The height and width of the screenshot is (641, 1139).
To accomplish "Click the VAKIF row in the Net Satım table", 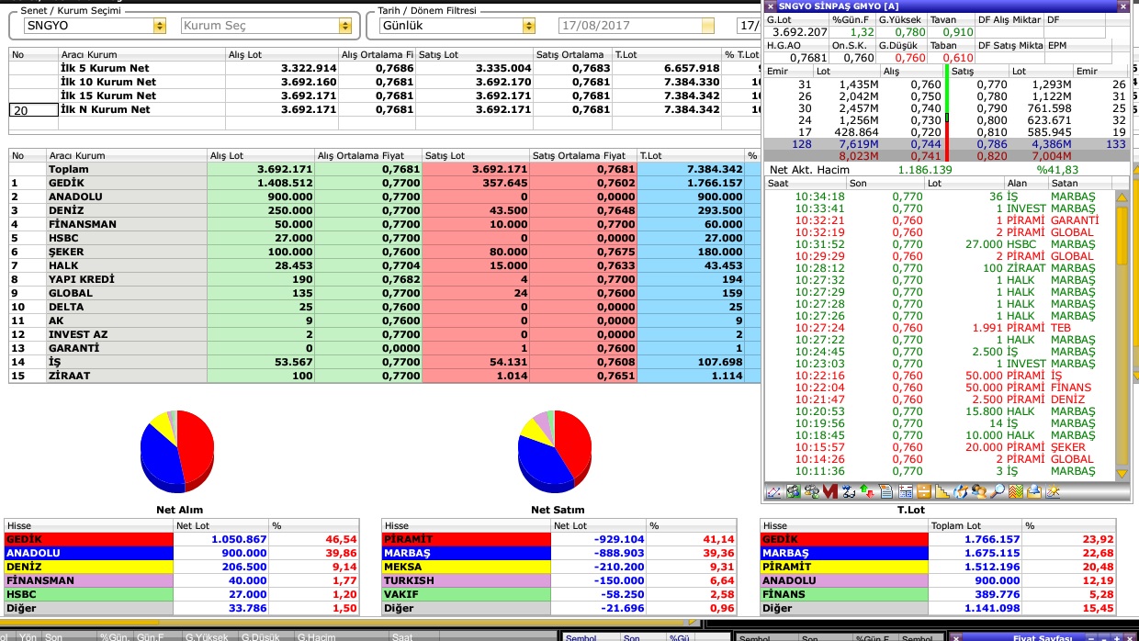I will 561,594.
